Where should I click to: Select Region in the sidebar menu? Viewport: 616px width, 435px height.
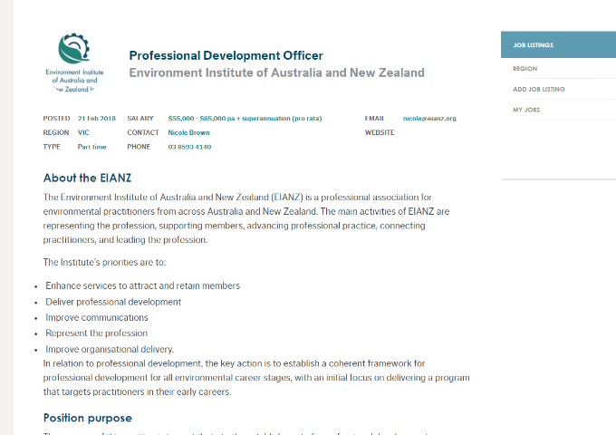click(525, 68)
